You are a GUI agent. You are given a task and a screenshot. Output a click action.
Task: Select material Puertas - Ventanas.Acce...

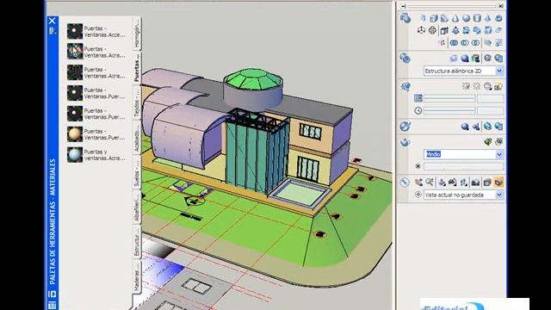(96, 31)
